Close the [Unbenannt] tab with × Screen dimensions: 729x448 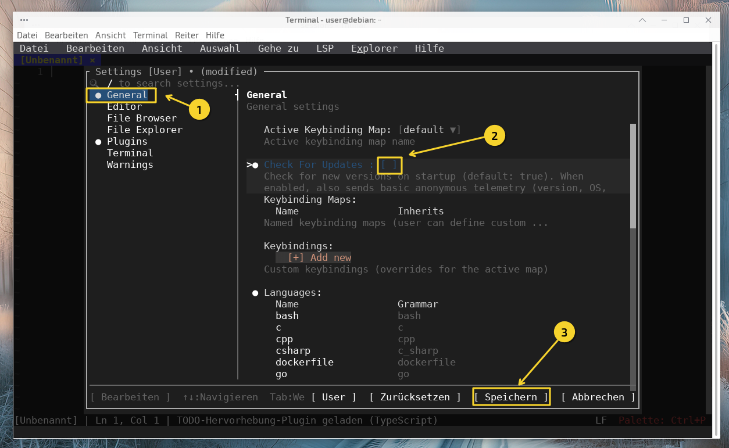tap(92, 60)
